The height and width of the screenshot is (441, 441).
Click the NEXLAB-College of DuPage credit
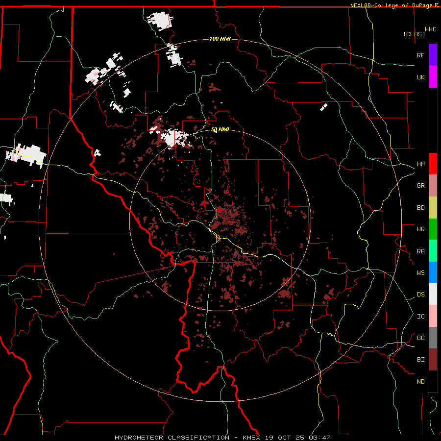(x=391, y=5)
